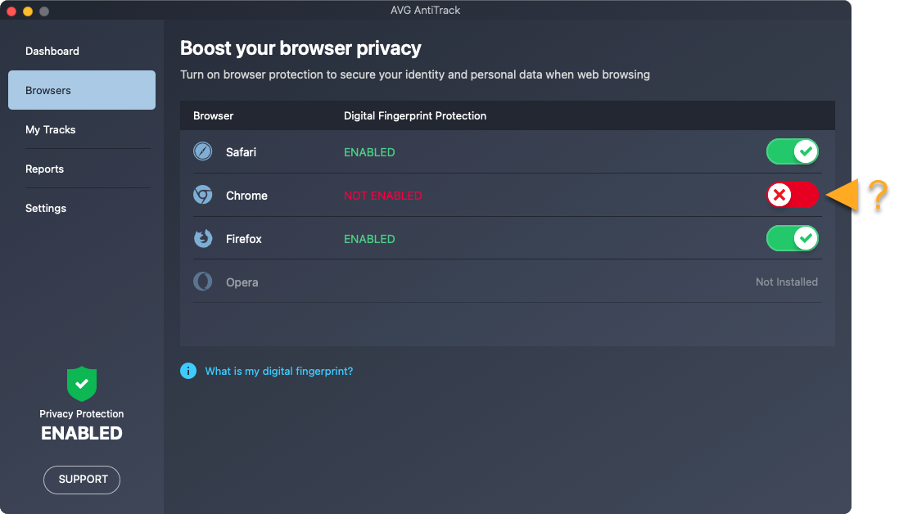The height and width of the screenshot is (514, 908).
Task: Click the greyed-out Opera icon
Action: point(202,282)
